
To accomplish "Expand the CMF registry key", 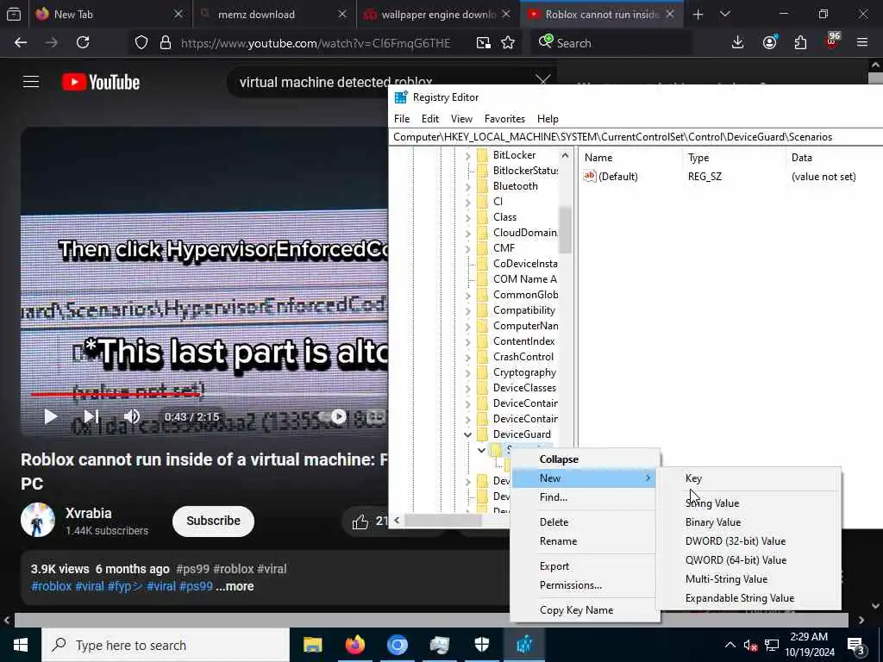I will click(468, 248).
